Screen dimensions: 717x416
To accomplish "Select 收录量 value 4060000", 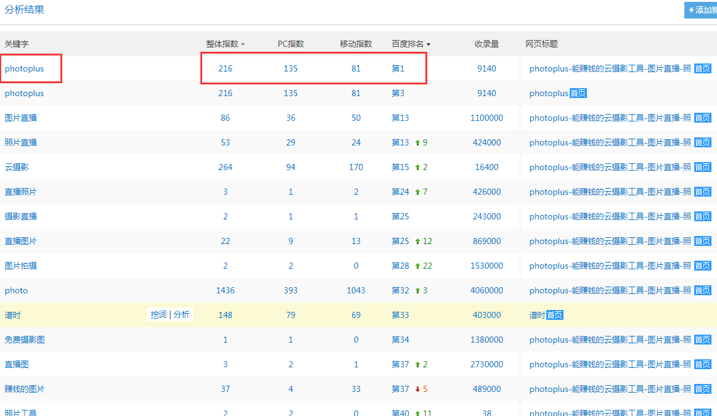I will [486, 291].
